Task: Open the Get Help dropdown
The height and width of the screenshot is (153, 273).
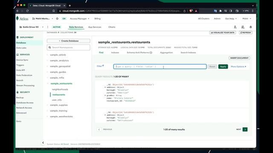Action: point(231,19)
